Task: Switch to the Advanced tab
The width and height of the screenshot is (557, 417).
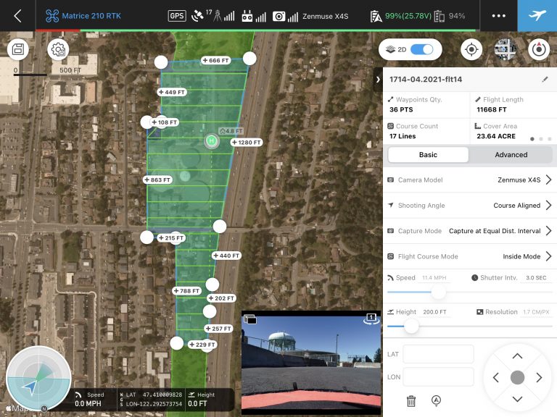Action: (x=511, y=155)
